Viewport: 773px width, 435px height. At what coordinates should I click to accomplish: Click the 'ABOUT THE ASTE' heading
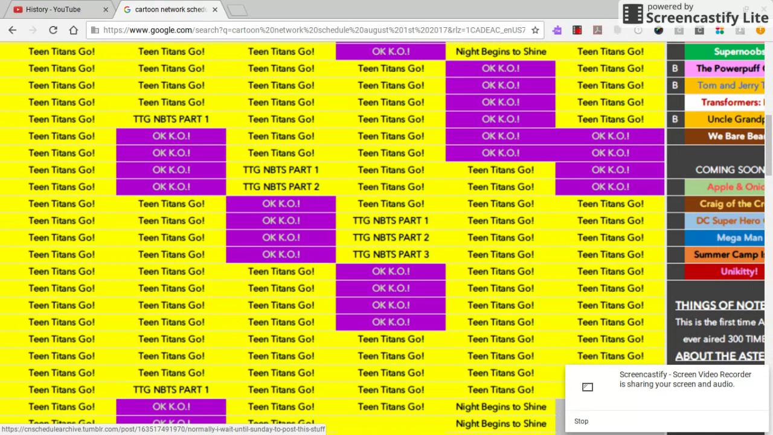coord(719,356)
